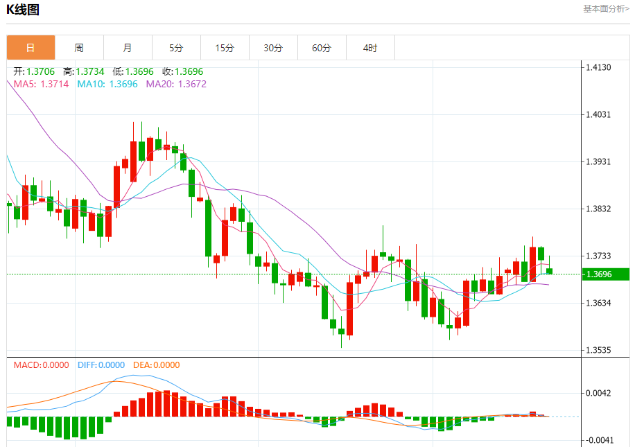Click the DIFF:0.0000 indicator label
Image resolution: width=635 pixels, height=447 pixels.
coord(101,365)
